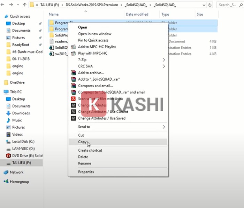Viewport: 244px width, 208px height.
Task: Sort by Date modified column header
Action: click(137, 15)
